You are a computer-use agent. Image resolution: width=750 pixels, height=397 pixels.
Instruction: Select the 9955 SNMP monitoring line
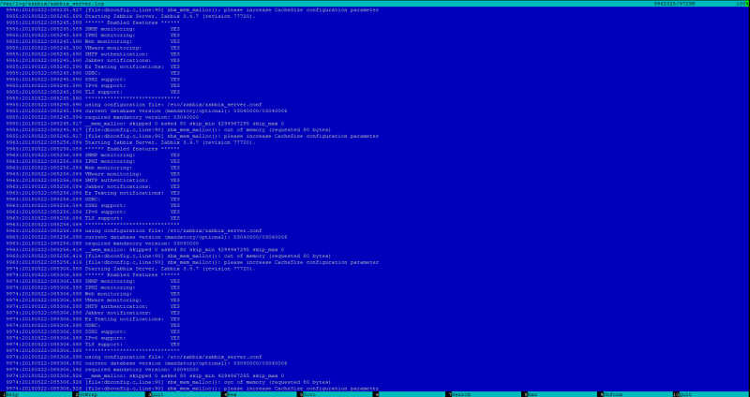[93, 29]
